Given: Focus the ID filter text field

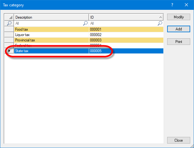Looking at the screenshot, I should [123, 23].
